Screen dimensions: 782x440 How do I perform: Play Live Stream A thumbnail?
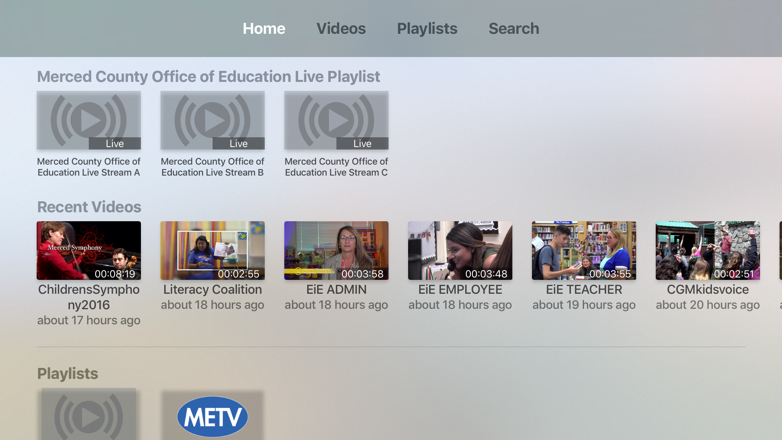[89, 120]
